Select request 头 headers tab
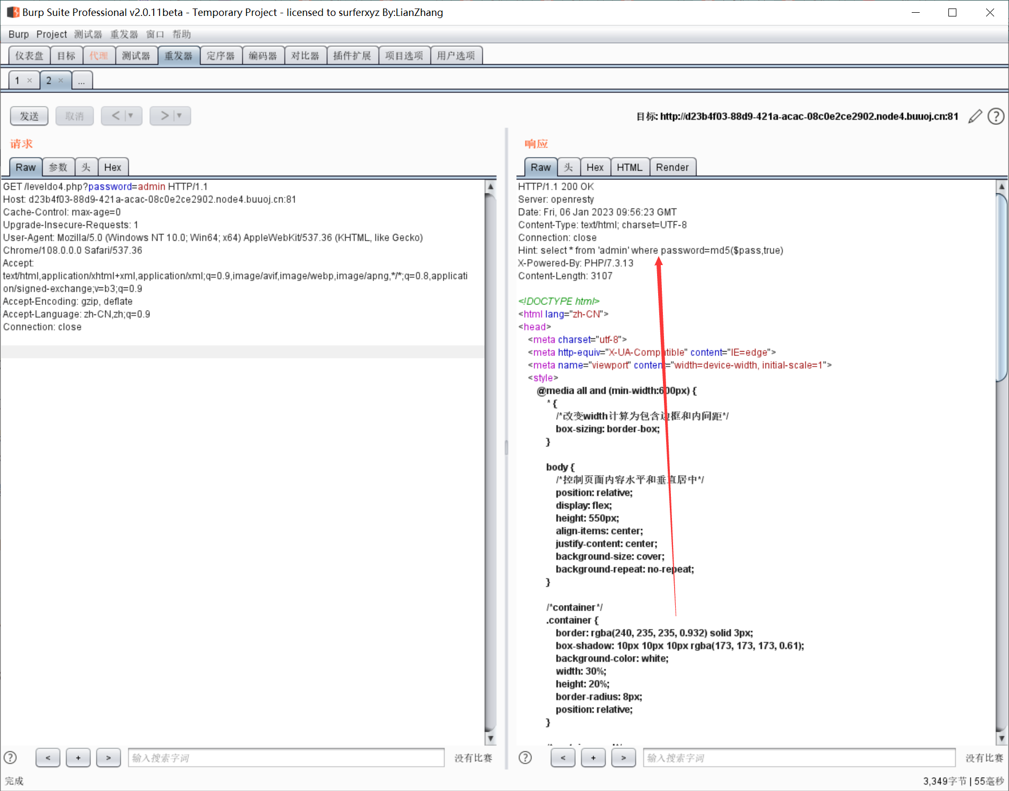The image size is (1009, 791). [86, 167]
